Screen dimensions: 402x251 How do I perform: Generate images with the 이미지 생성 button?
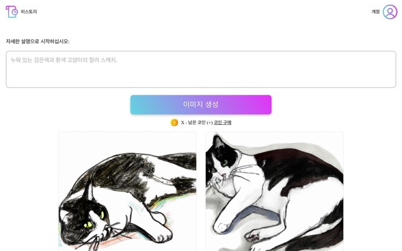pos(201,104)
